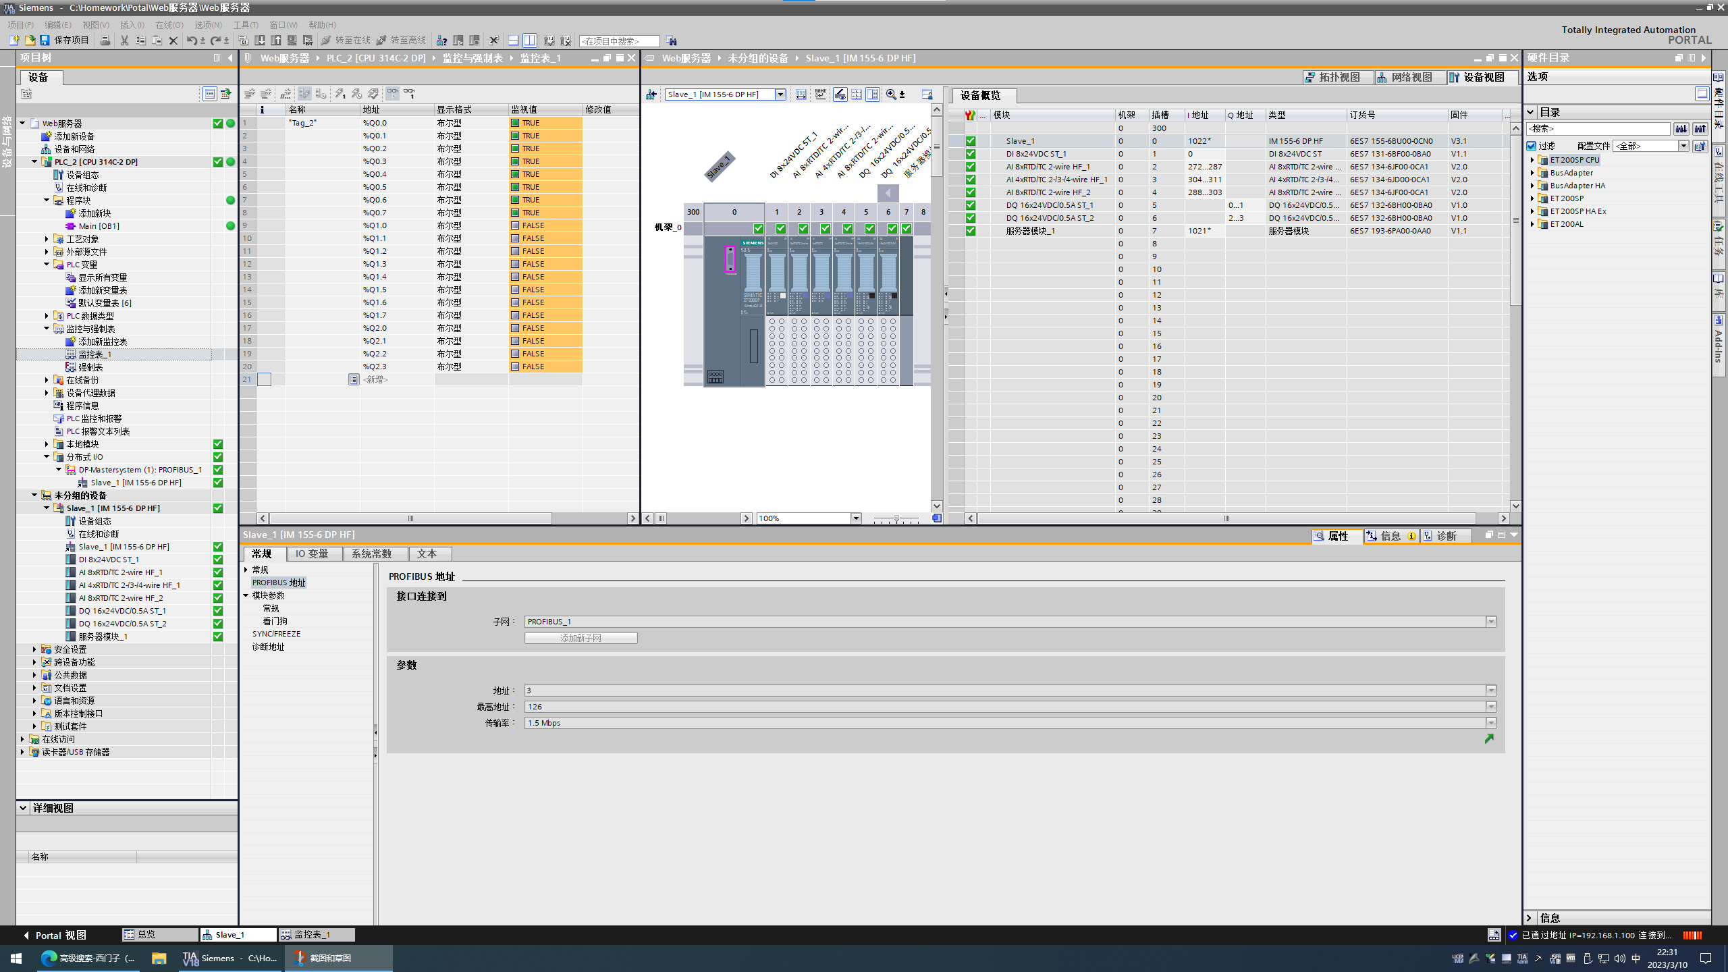Click FALSE checkbox for %Q1.0 row

tap(515, 225)
